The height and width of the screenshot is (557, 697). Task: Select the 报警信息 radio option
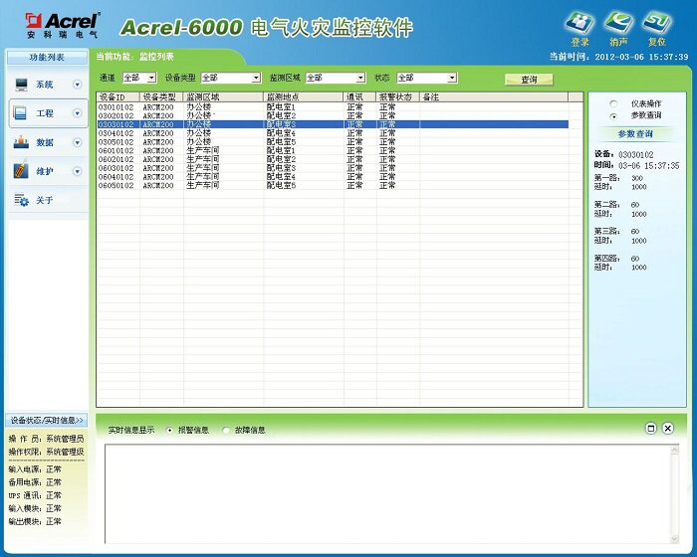[x=169, y=430]
